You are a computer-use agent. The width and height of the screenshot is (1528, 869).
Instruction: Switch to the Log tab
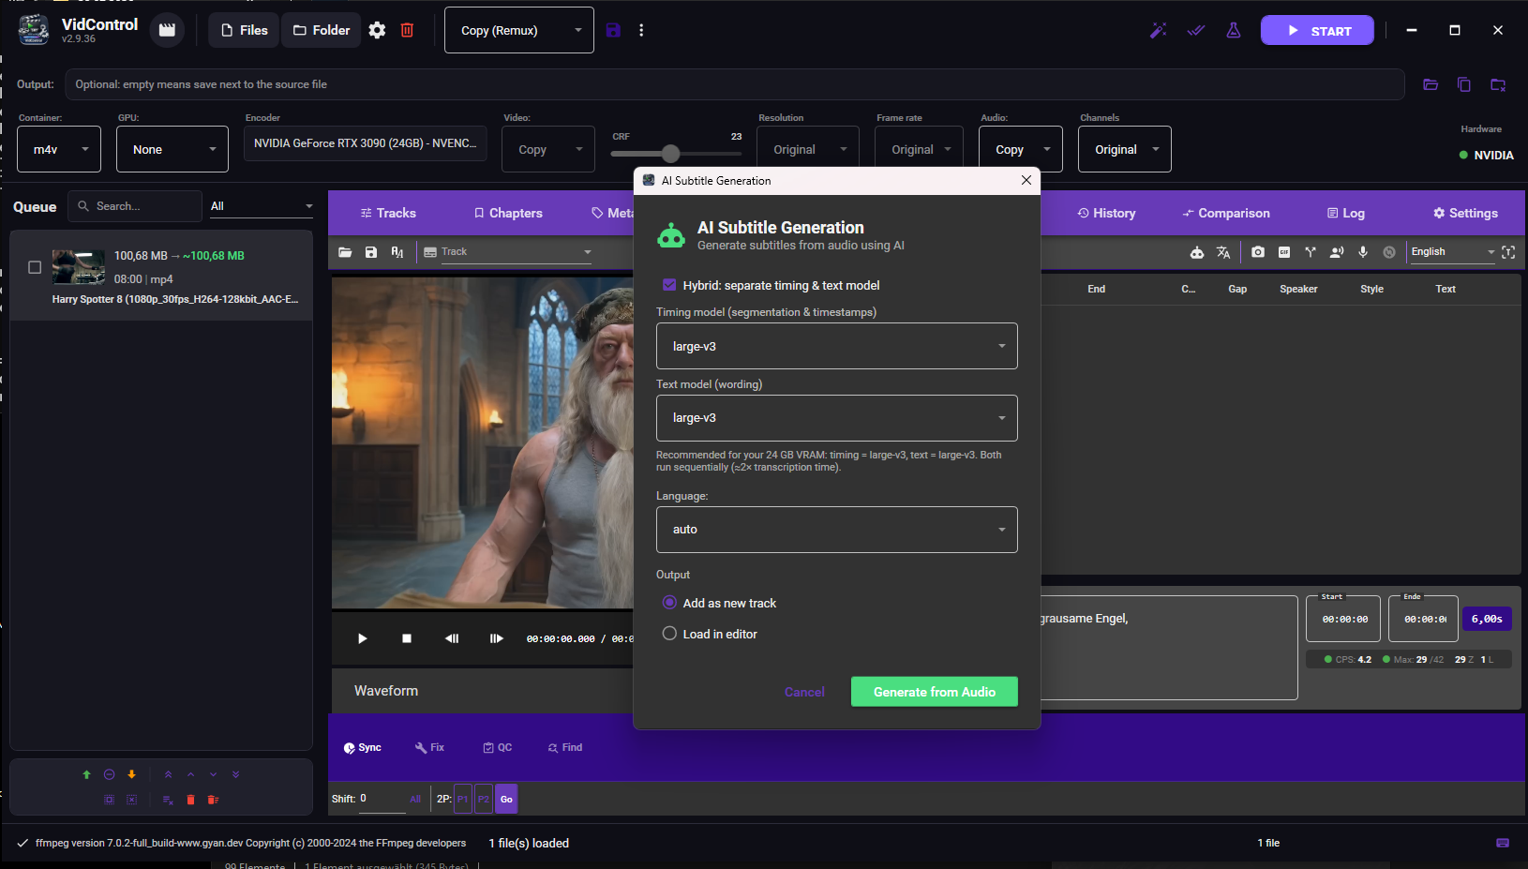[1346, 213]
